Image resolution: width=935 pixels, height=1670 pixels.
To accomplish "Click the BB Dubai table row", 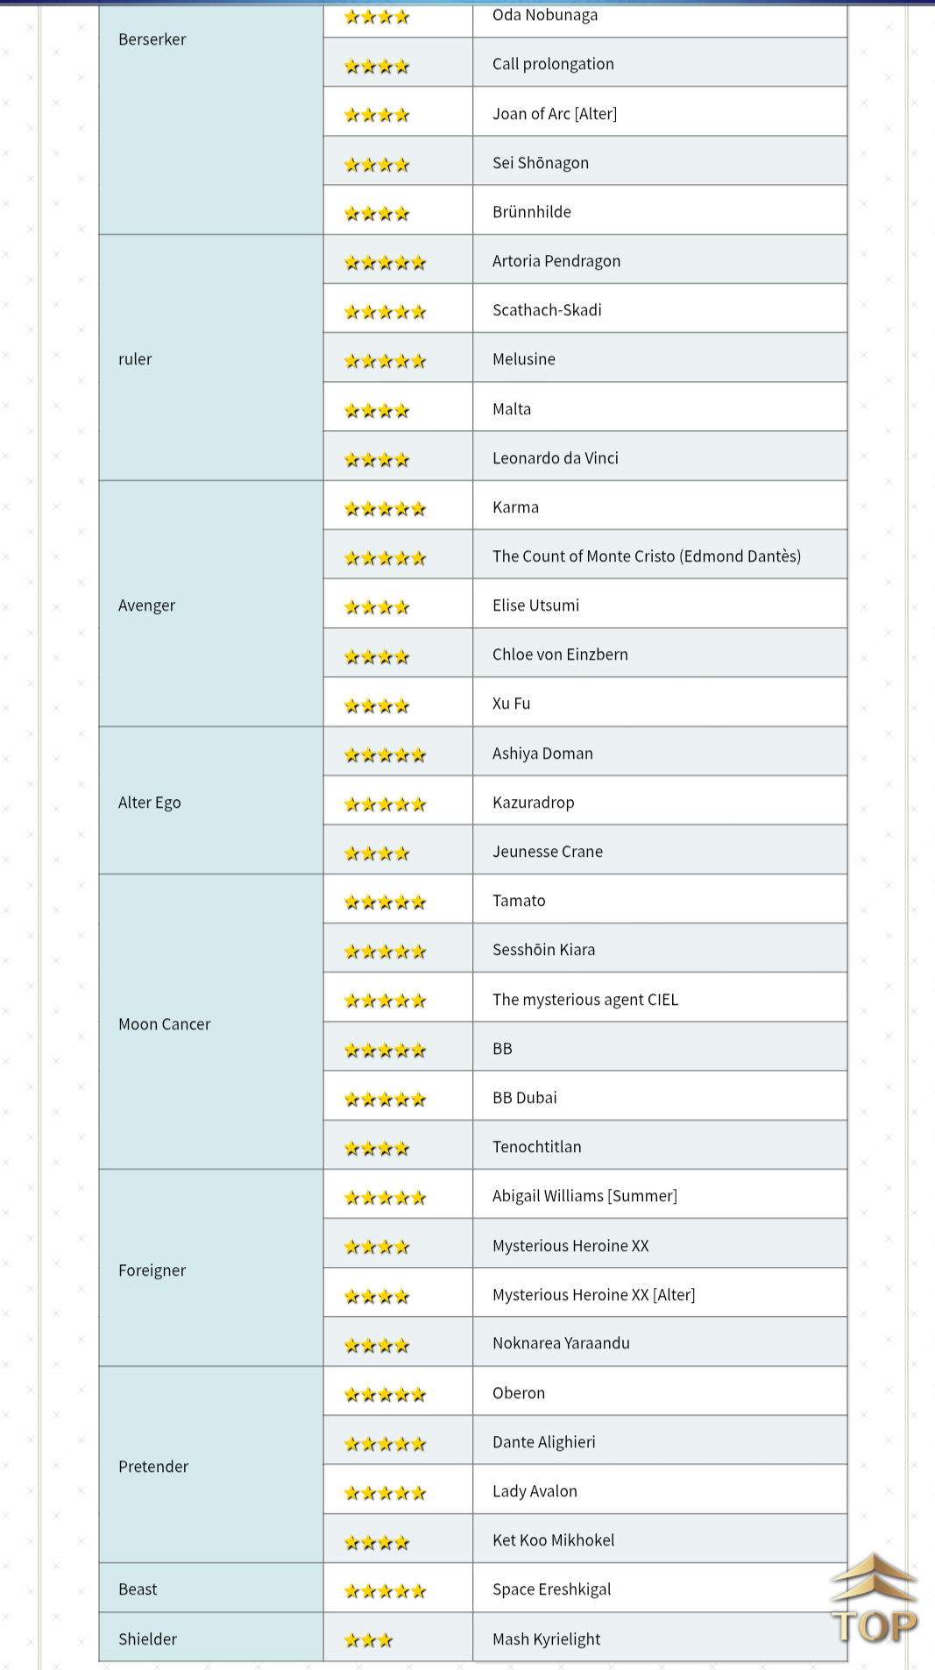I will [585, 1096].
